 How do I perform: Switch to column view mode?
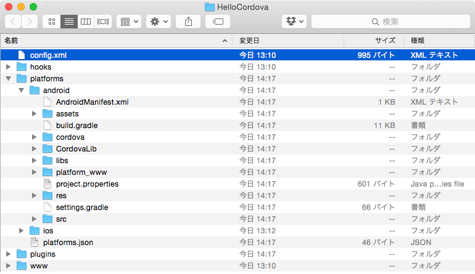(x=86, y=22)
